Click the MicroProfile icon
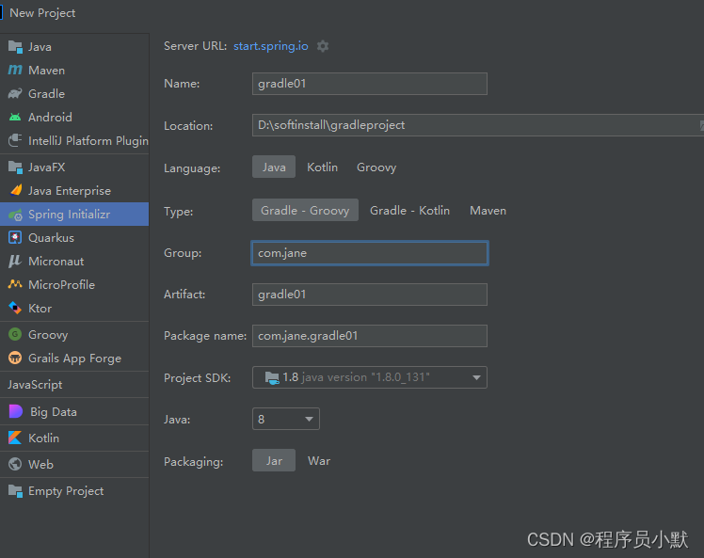Viewport: 704px width, 558px height. click(15, 284)
